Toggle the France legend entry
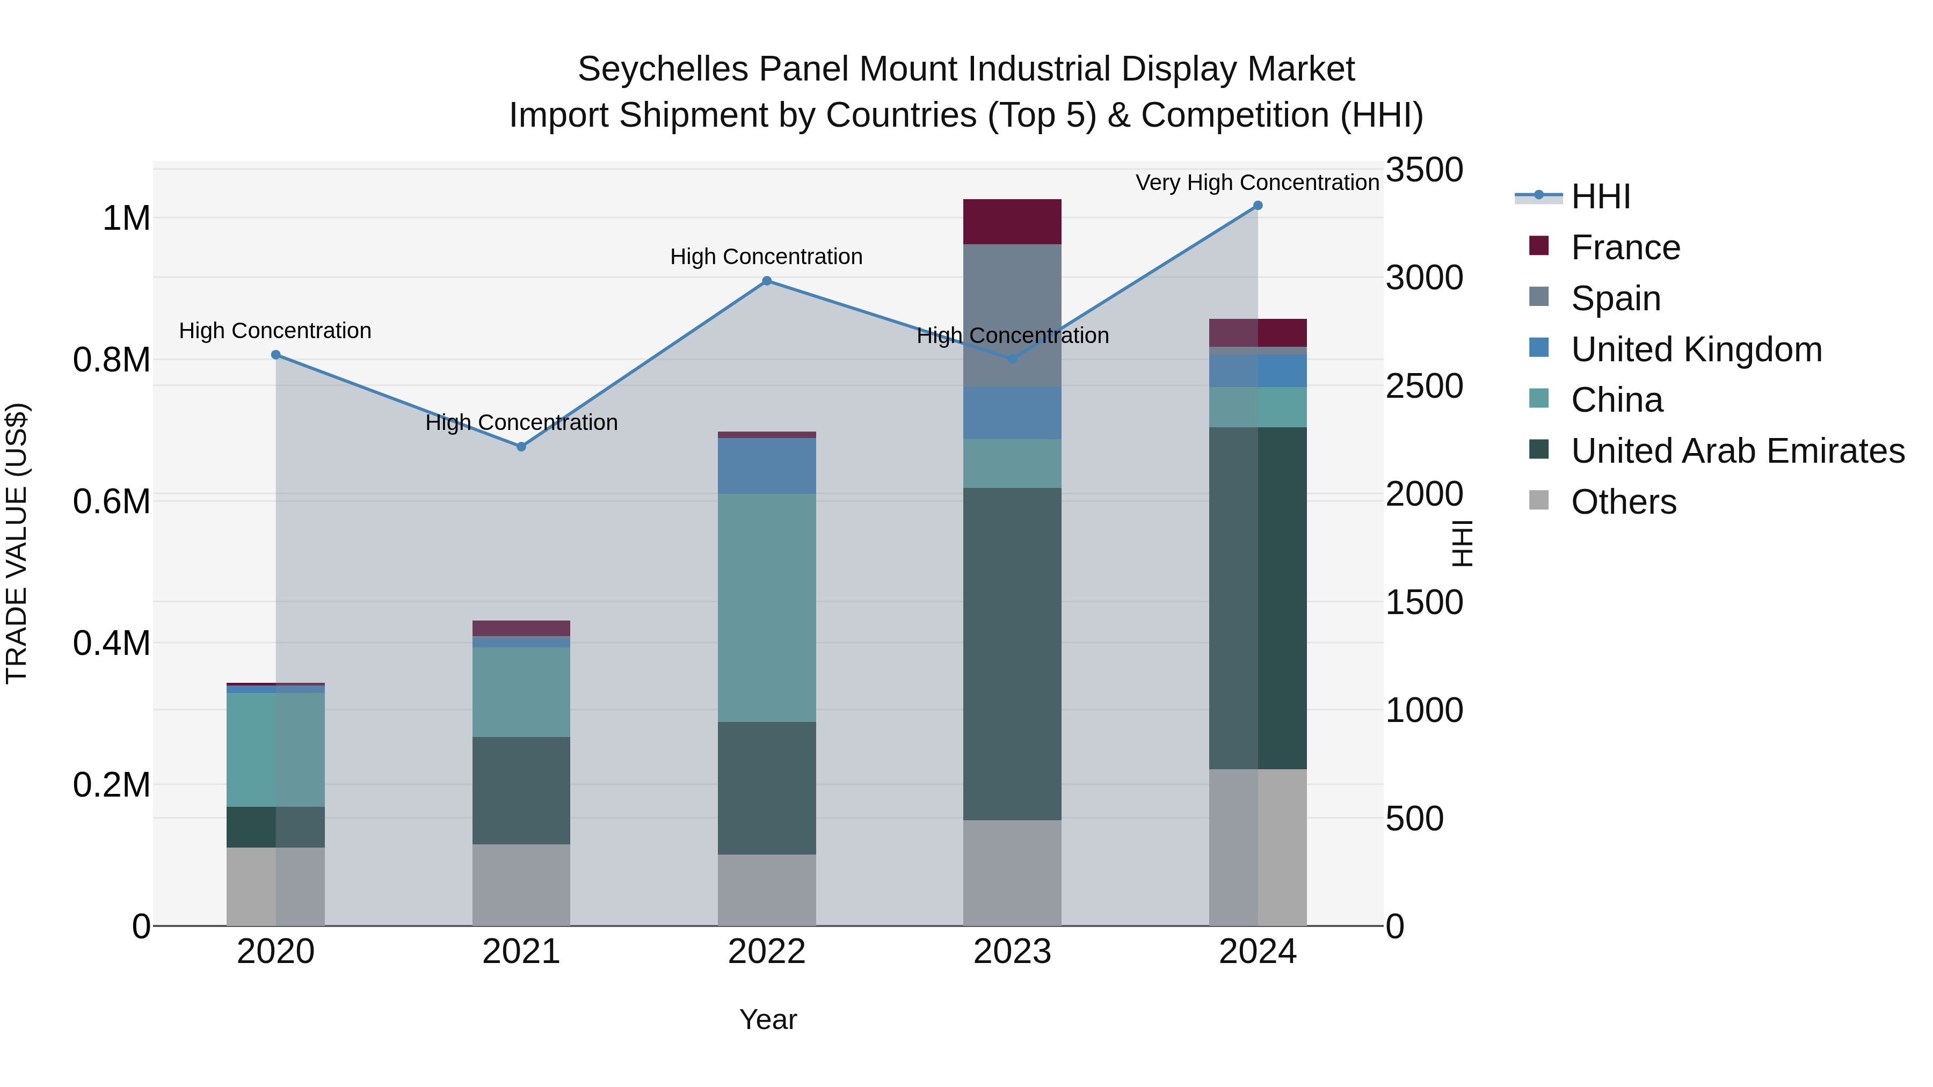This screenshot has width=1933, height=1087. click(1604, 247)
